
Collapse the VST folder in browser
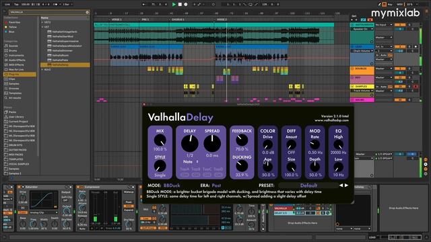[42, 27]
